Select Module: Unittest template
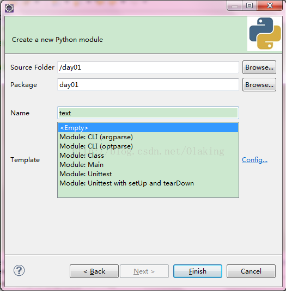Viewport: 286px width, 291px height. click(x=148, y=174)
